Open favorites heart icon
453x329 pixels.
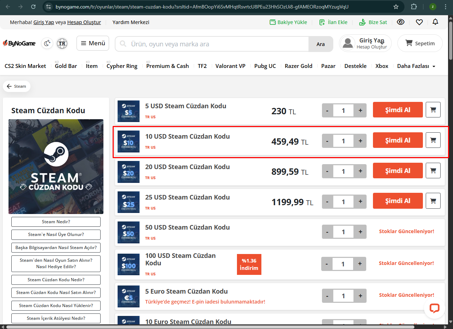[419, 22]
